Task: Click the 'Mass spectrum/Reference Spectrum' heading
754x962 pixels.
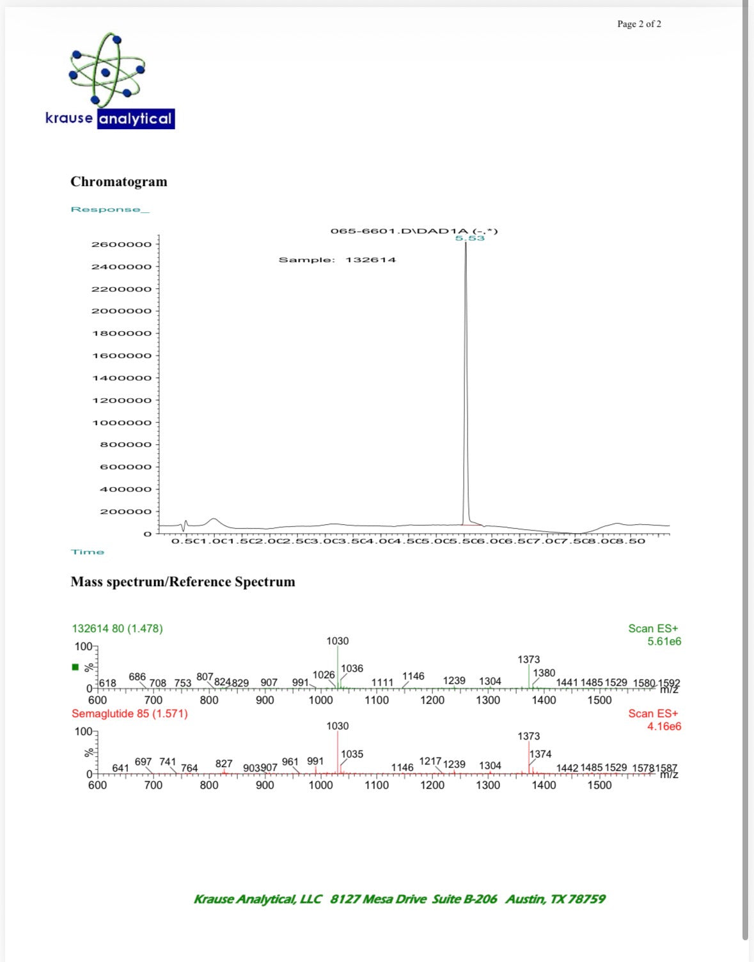Action: (x=183, y=582)
